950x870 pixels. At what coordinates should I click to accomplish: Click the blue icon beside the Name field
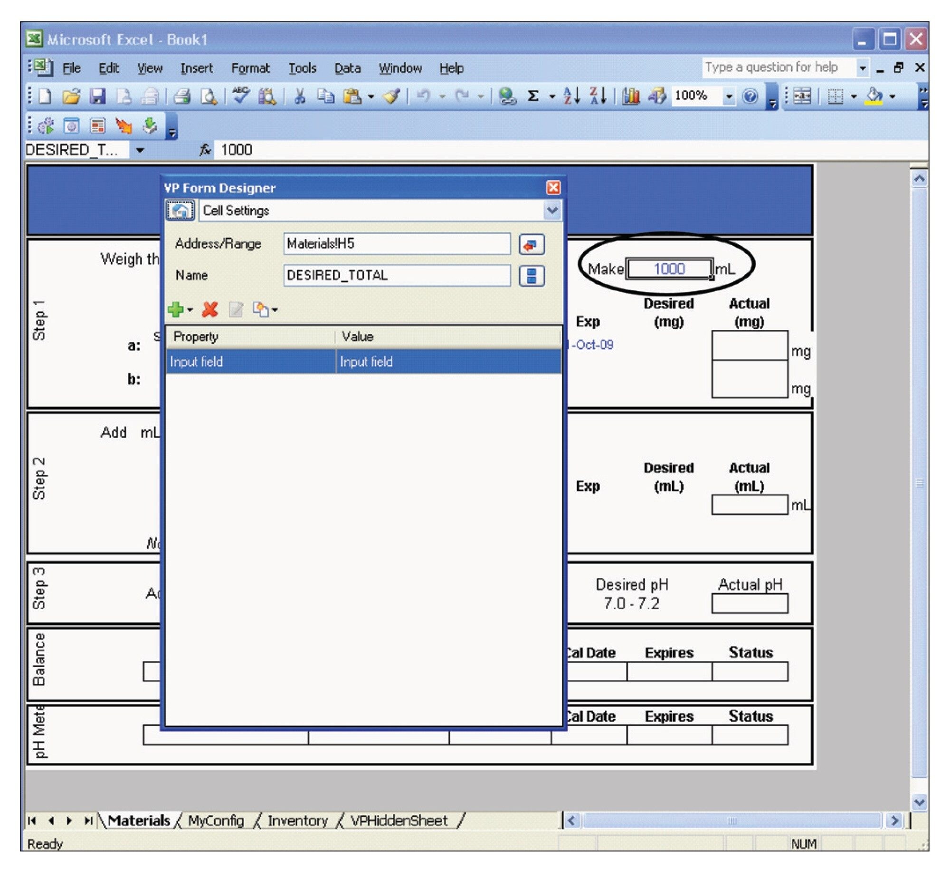(x=532, y=276)
